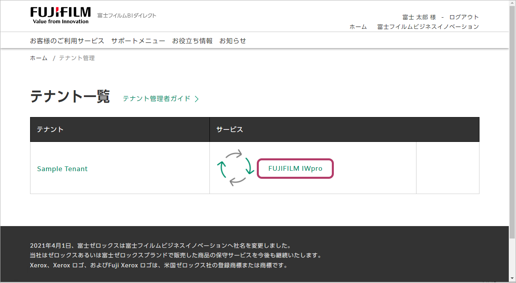Click the テナント一覧 page heading
516x283 pixels.
[70, 97]
